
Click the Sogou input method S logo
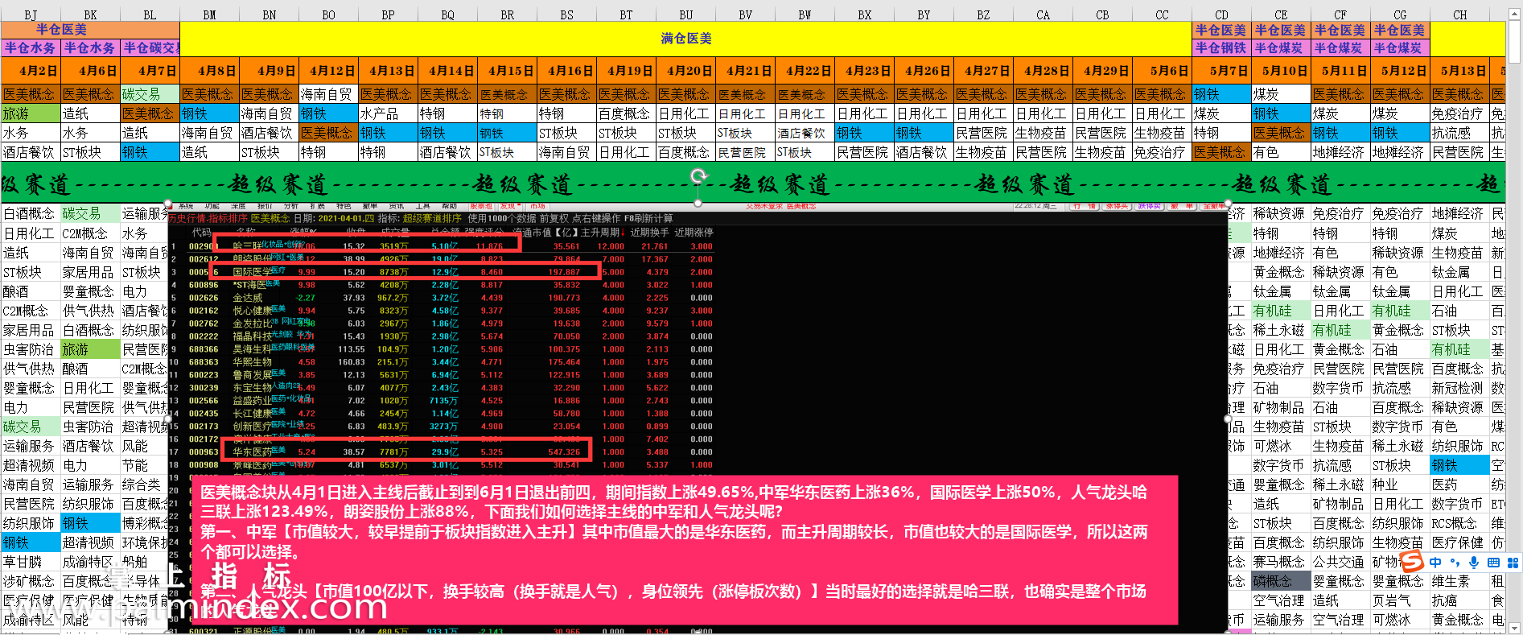coord(1413,562)
